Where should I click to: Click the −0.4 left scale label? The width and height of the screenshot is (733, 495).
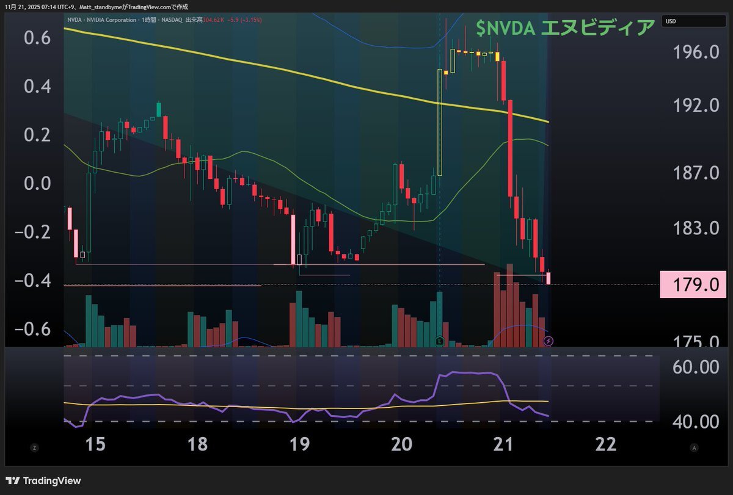click(x=32, y=281)
